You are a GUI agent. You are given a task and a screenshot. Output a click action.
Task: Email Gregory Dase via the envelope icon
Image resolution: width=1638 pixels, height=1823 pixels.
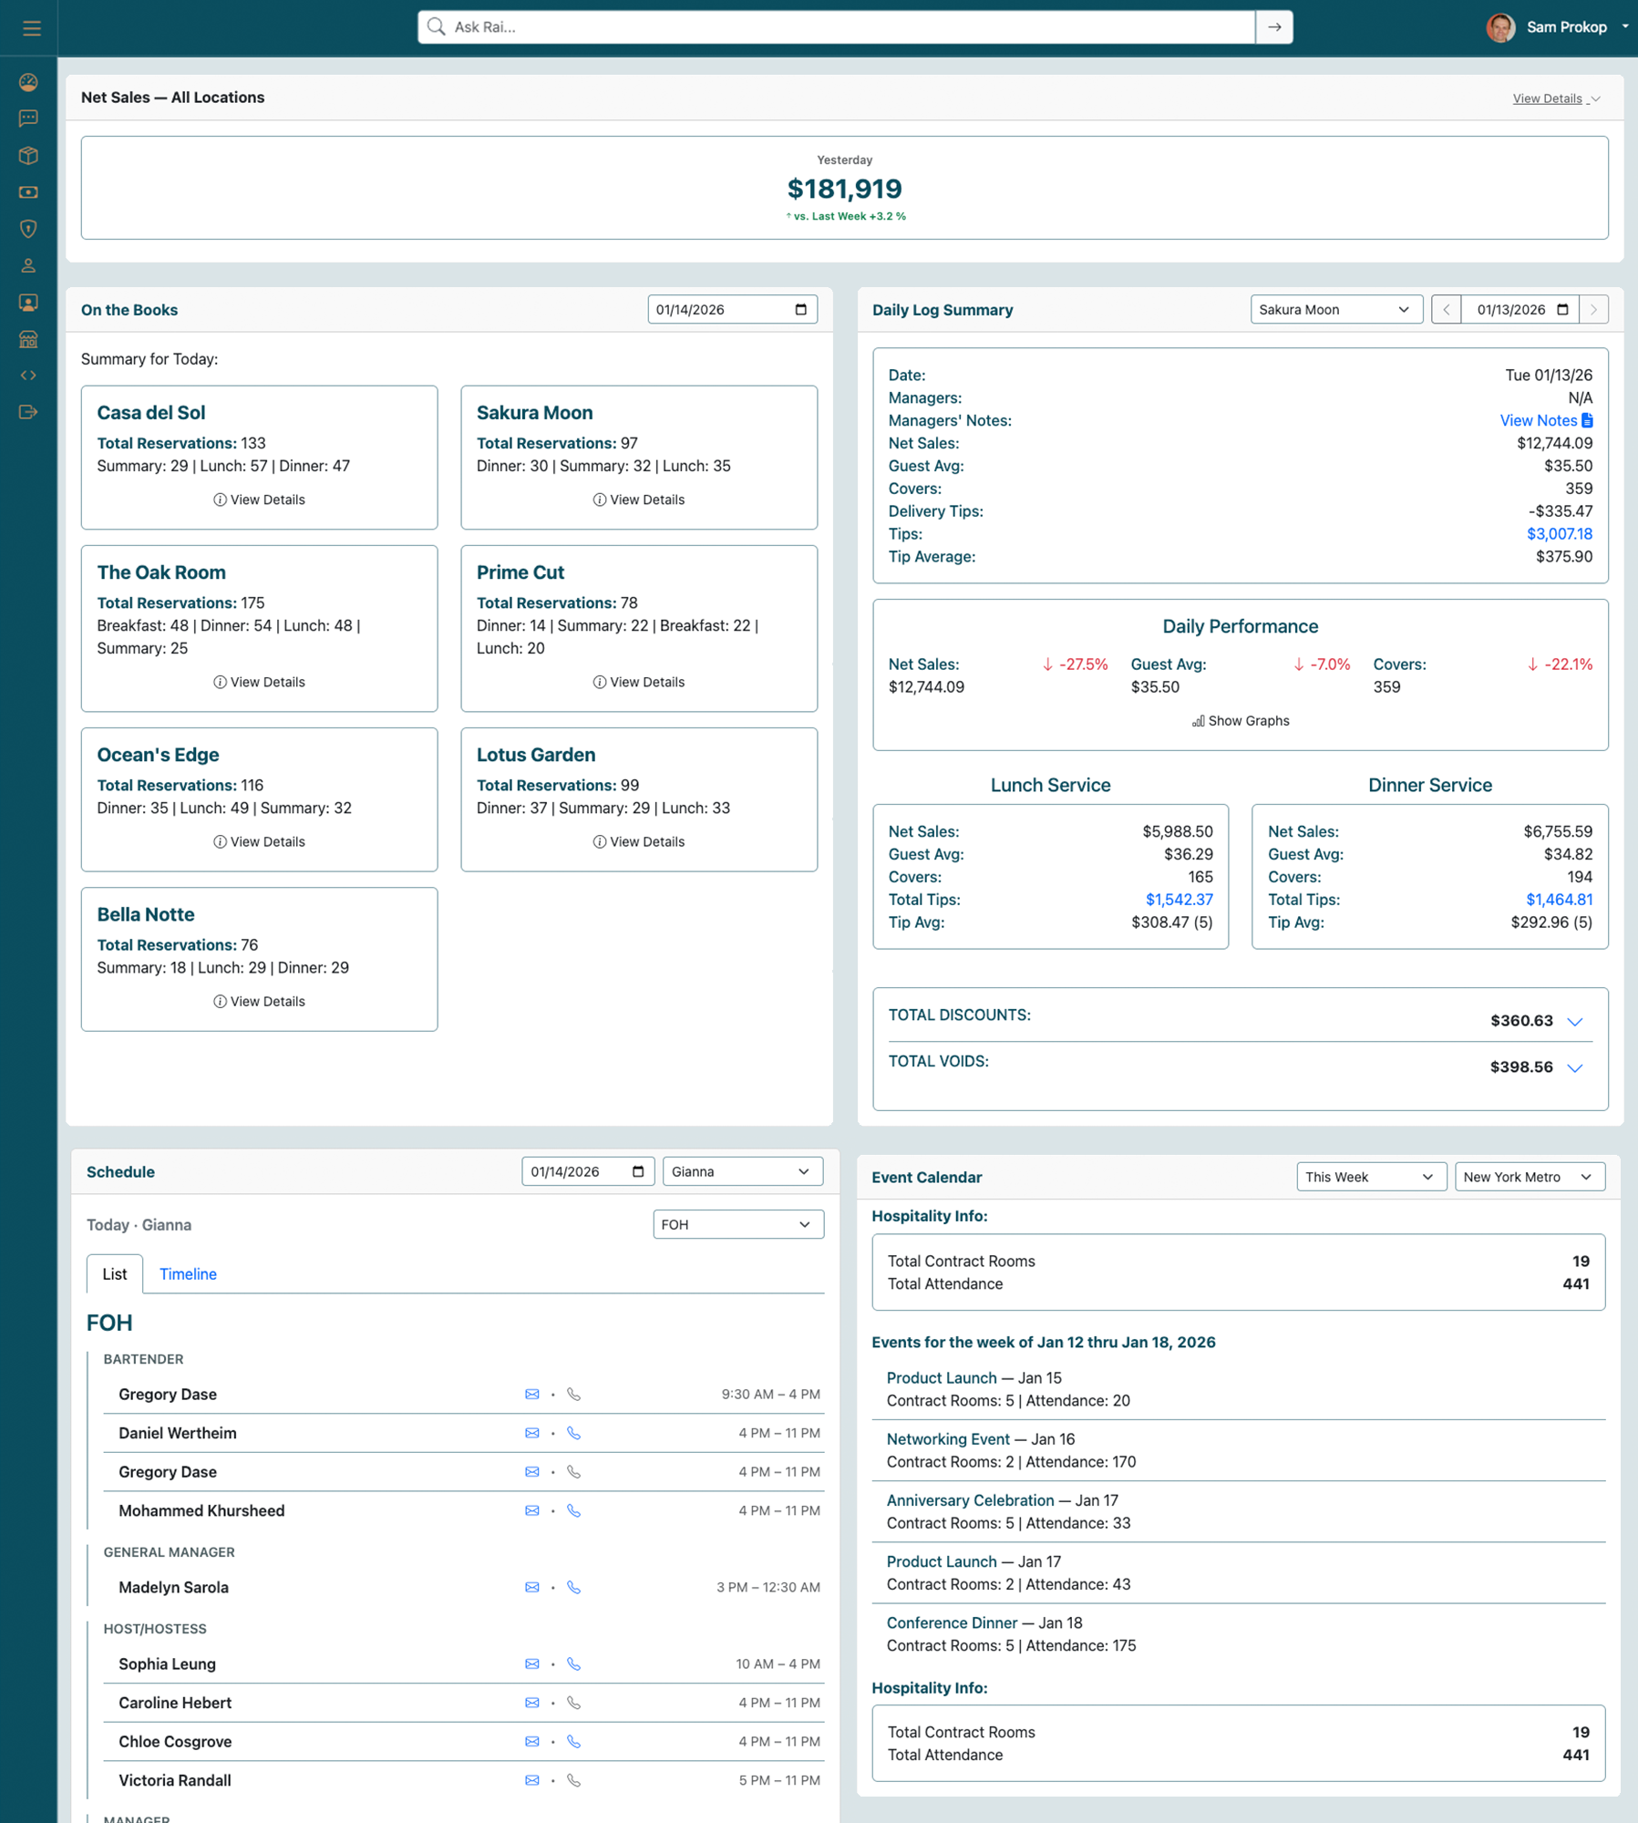tap(532, 1394)
